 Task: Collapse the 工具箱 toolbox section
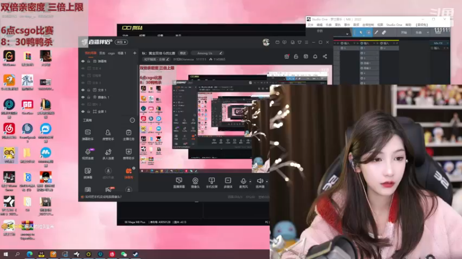click(132, 120)
